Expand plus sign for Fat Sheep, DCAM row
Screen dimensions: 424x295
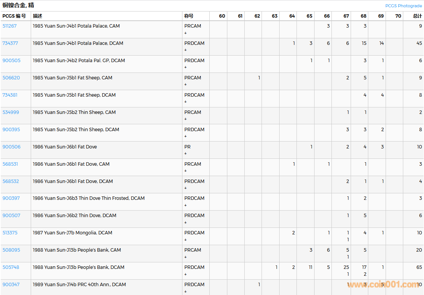tap(185, 102)
